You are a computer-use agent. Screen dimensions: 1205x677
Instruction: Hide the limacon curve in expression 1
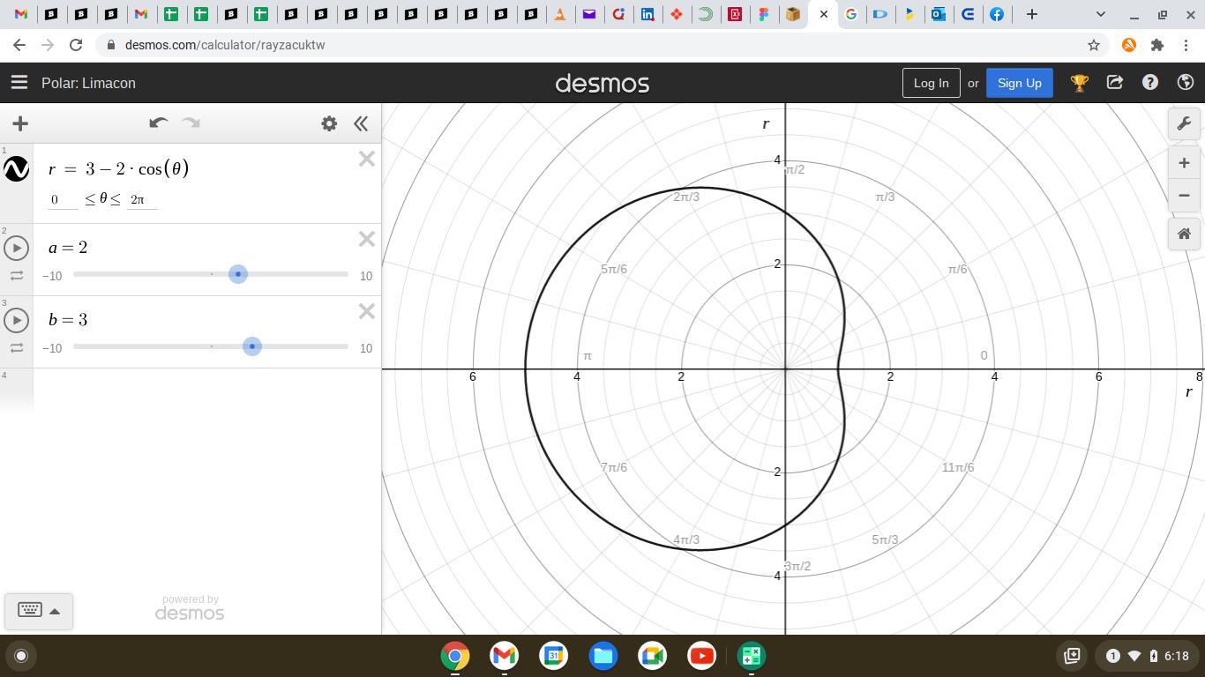16,168
